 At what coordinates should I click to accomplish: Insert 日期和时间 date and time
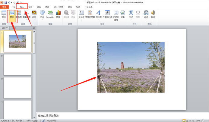[107, 14]
